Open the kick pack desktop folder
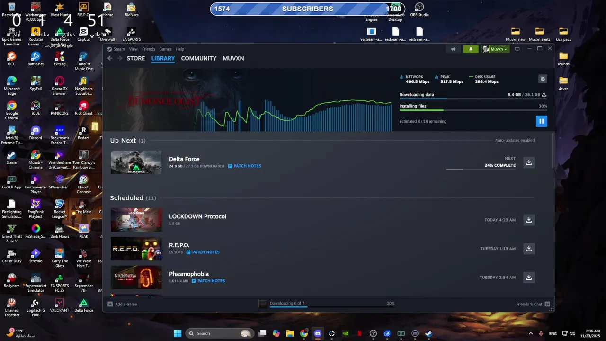Viewport: 606px width, 341px height. pos(563,34)
